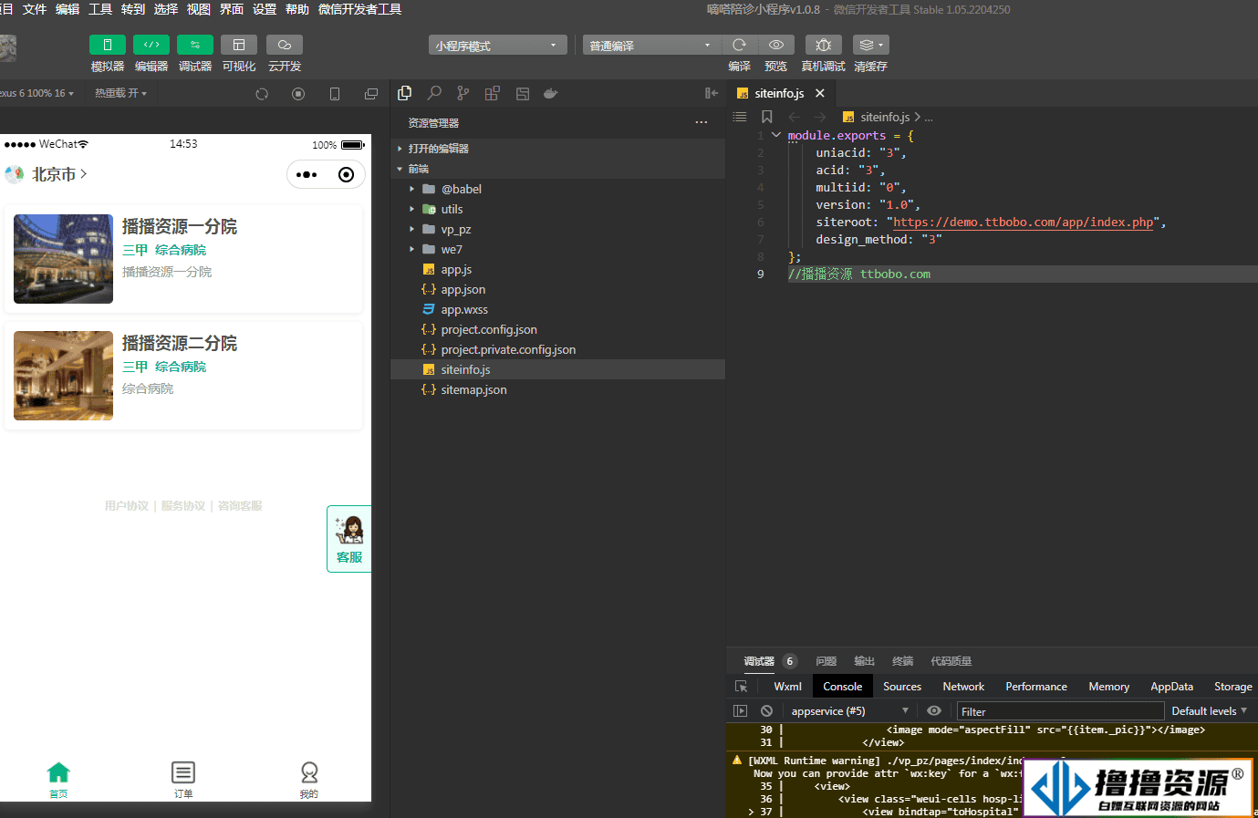The height and width of the screenshot is (818, 1258).
Task: Open project.config.json file
Action: [558, 329]
